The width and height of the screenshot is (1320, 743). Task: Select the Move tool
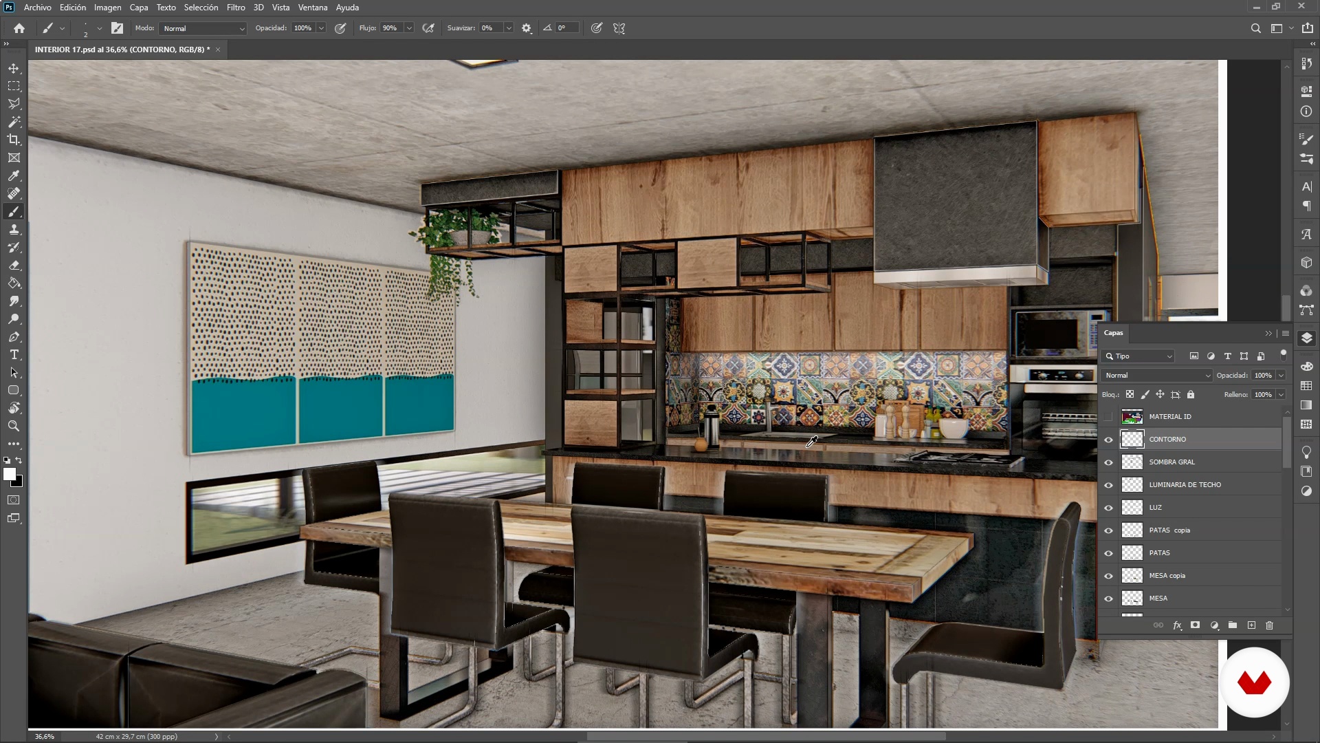(x=14, y=68)
